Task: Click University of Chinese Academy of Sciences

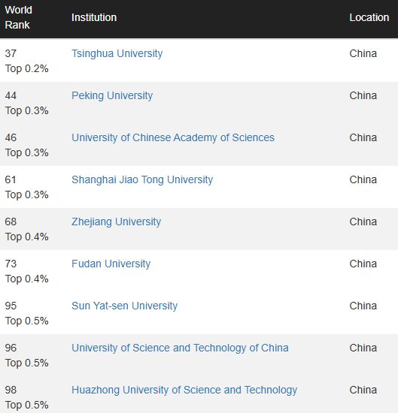Action: tap(173, 137)
